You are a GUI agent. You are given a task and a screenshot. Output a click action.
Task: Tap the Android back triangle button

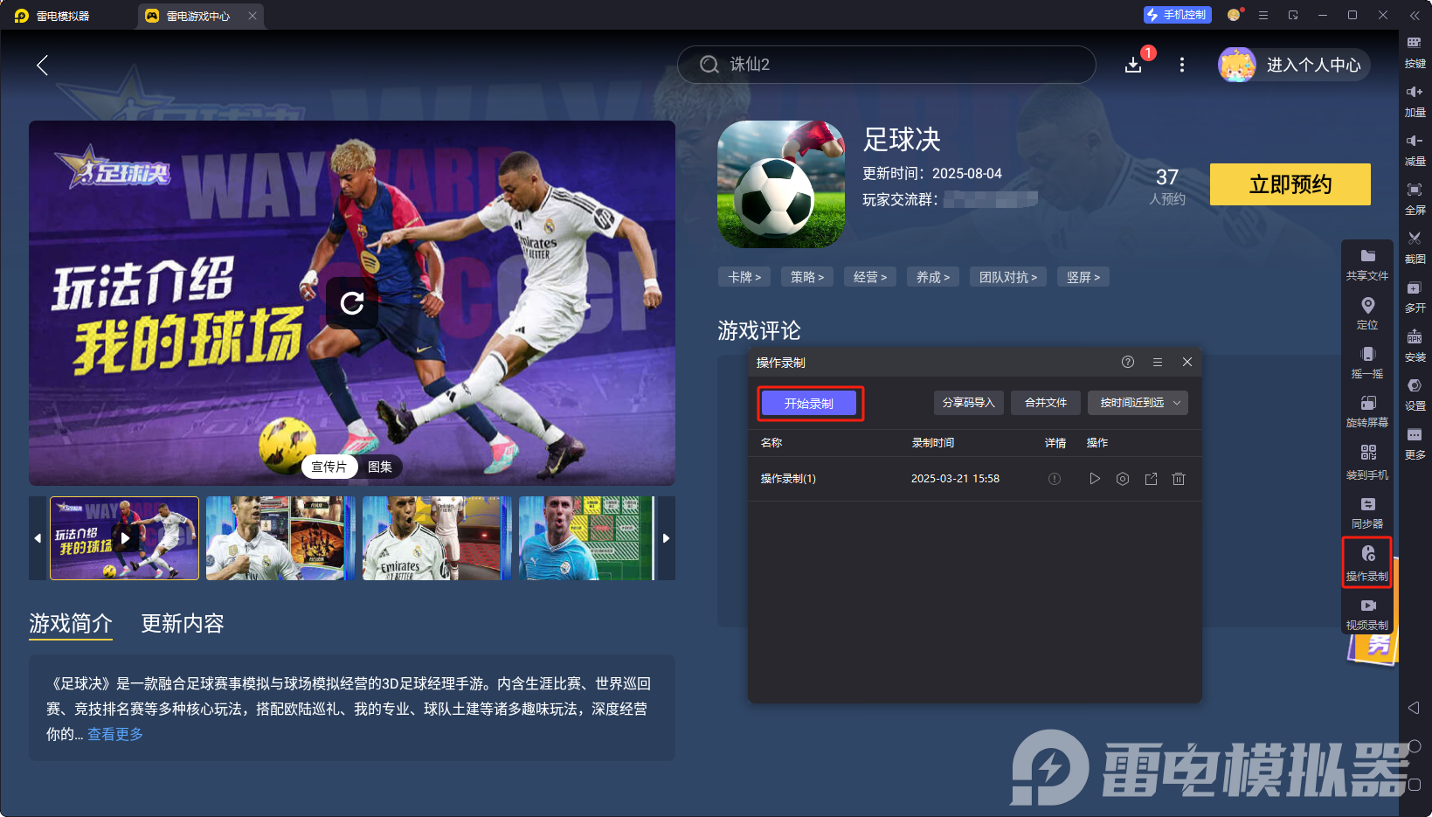(x=1414, y=707)
